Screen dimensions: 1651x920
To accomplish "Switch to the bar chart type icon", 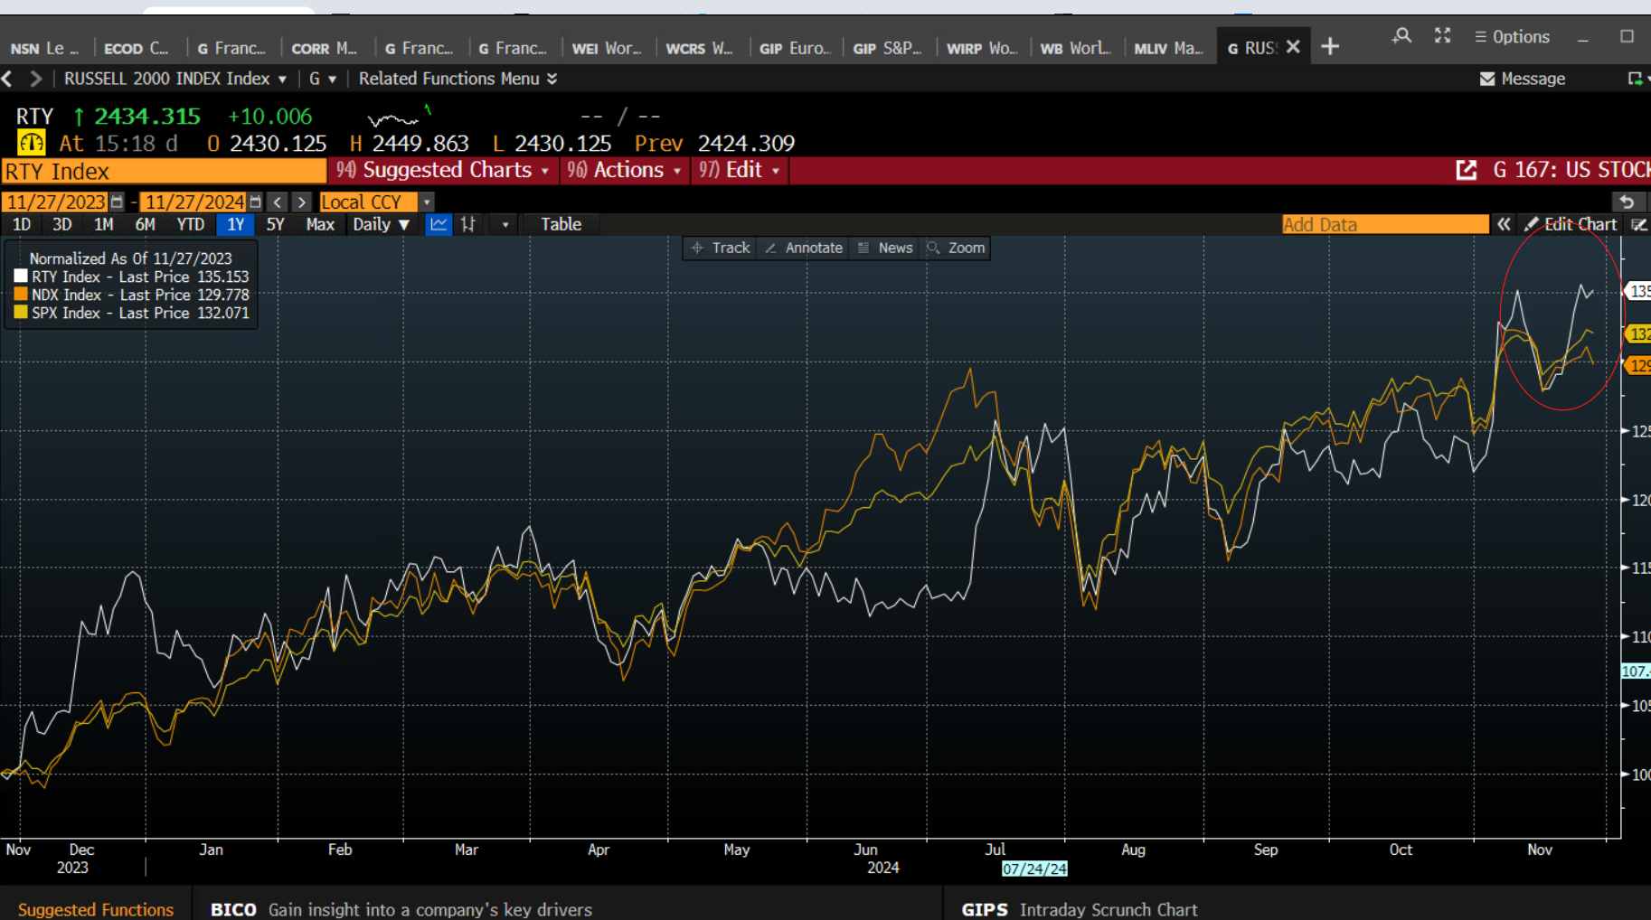I will pyautogui.click(x=468, y=224).
